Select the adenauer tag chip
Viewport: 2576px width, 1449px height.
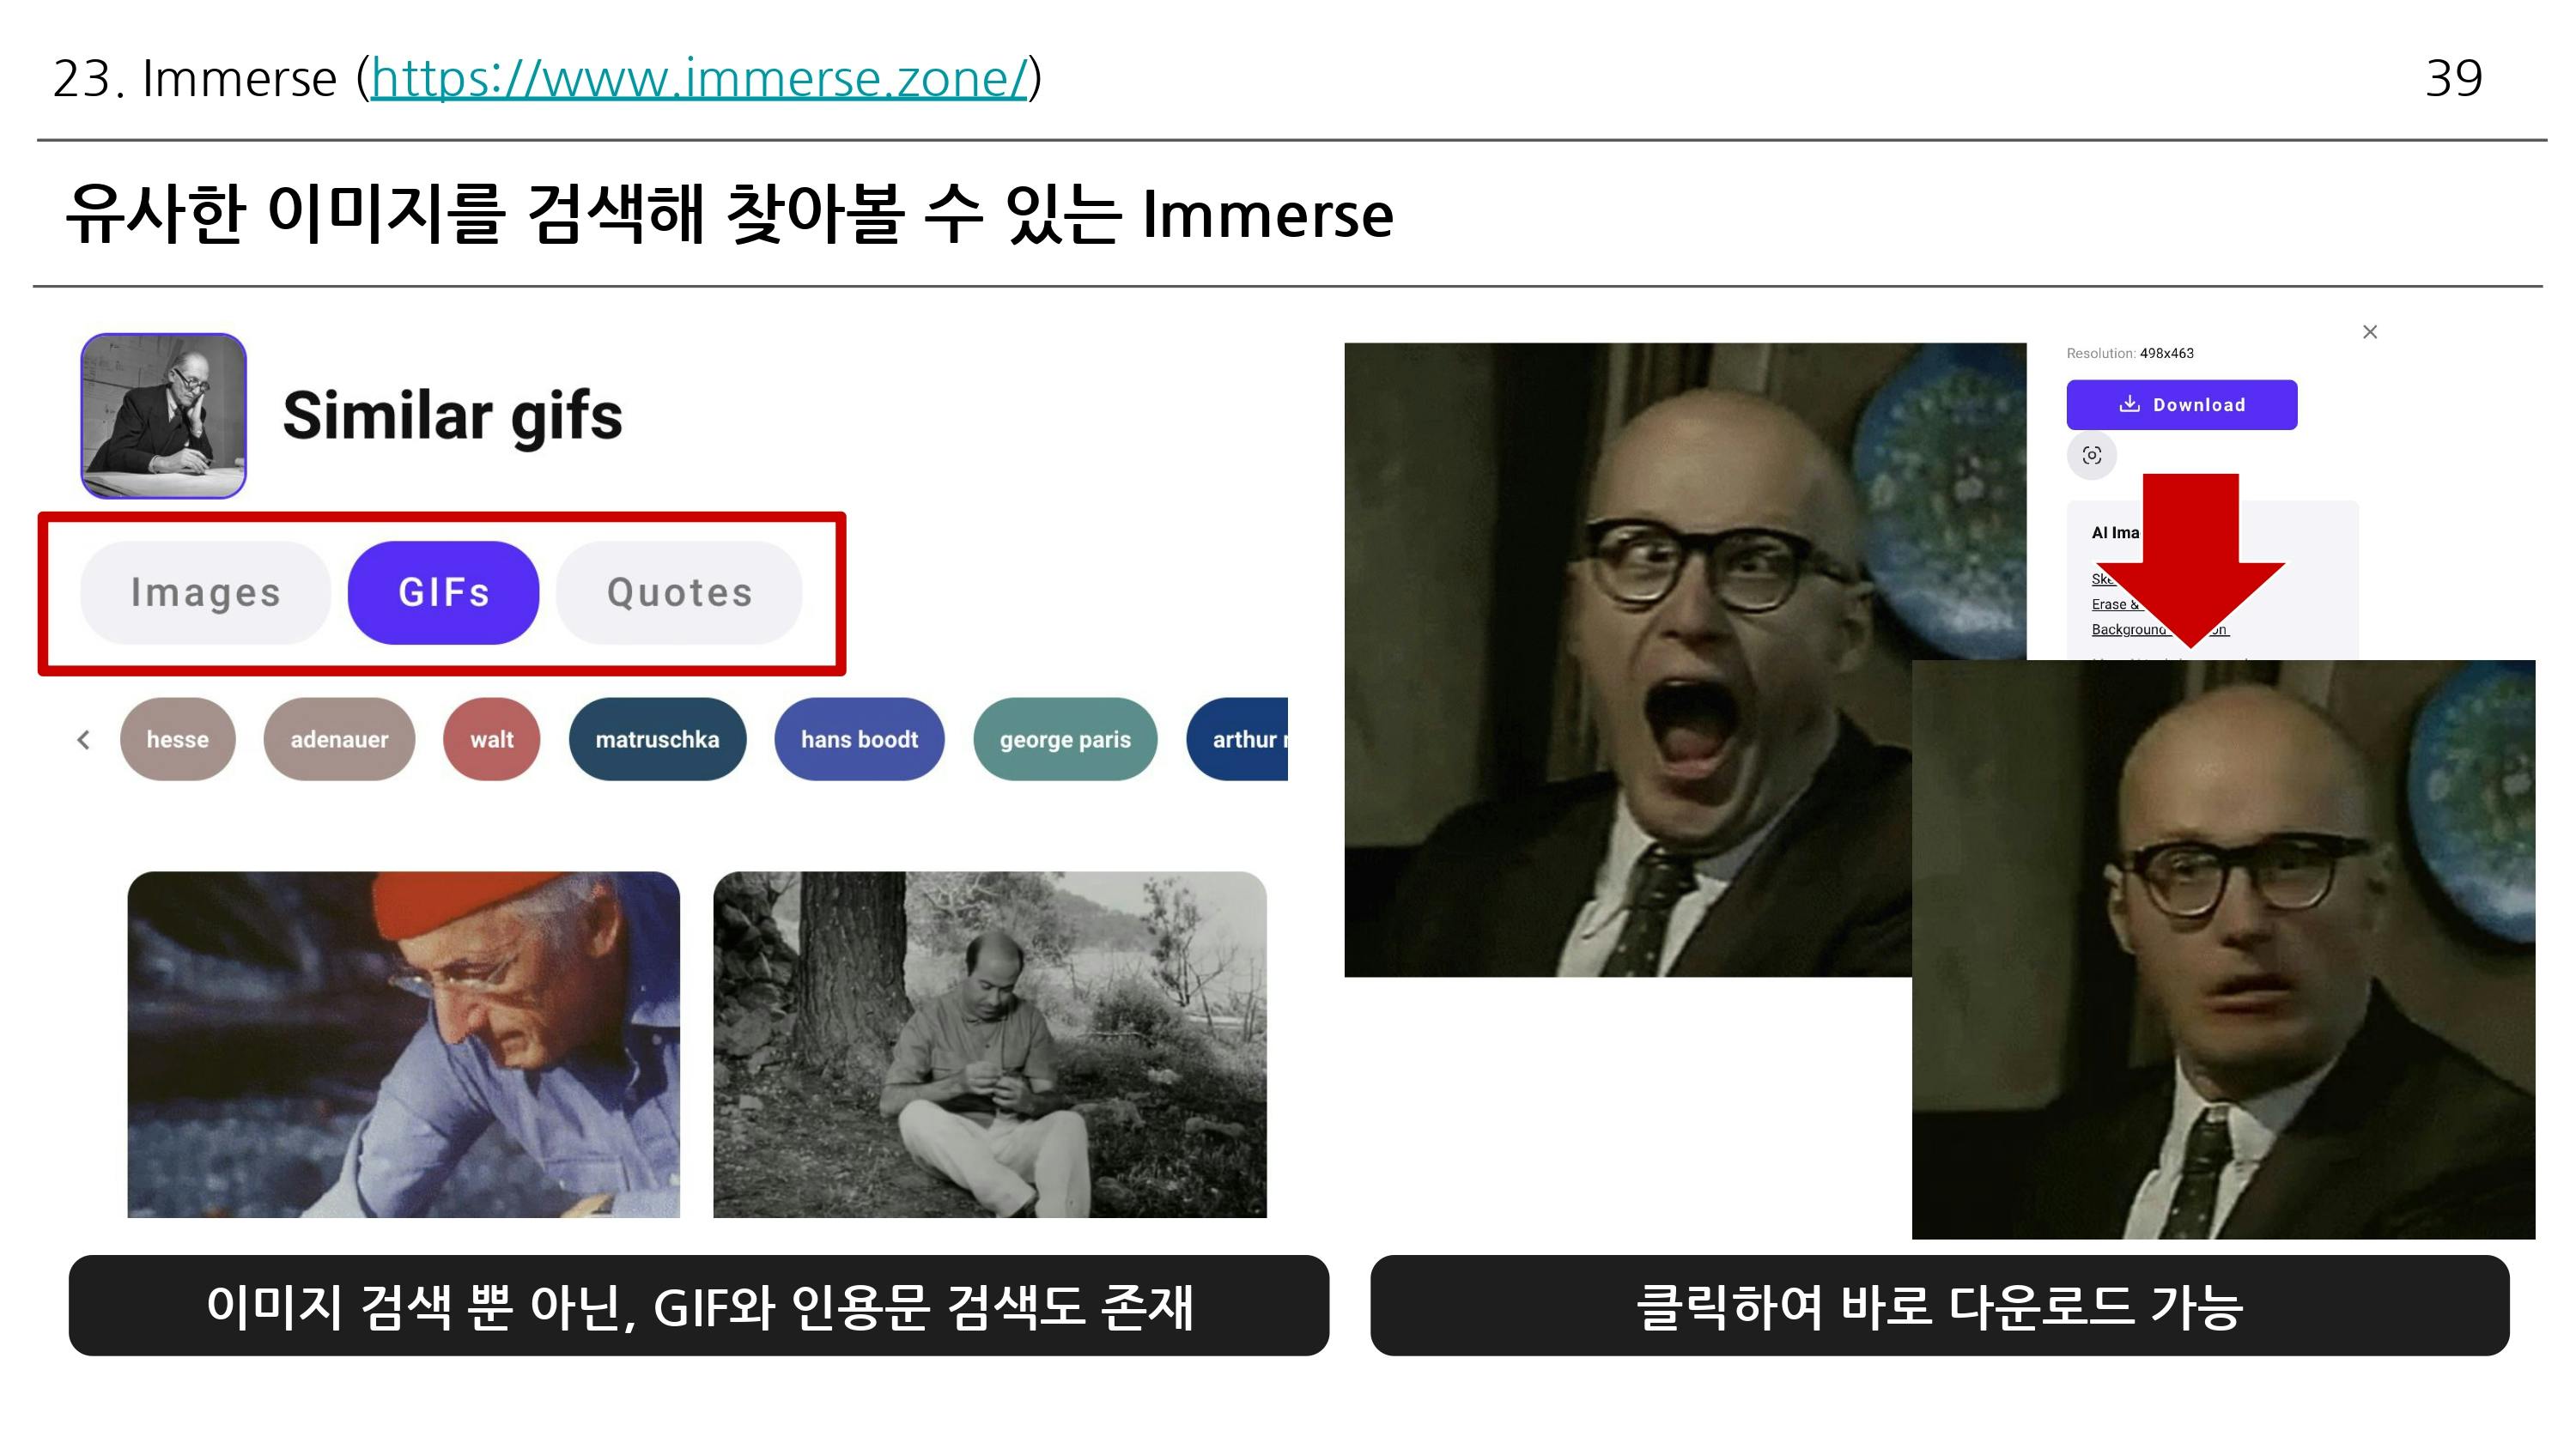(x=339, y=740)
